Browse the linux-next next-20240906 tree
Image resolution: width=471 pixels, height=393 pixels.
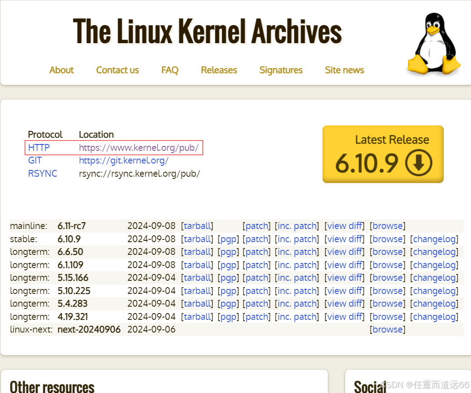tap(387, 329)
